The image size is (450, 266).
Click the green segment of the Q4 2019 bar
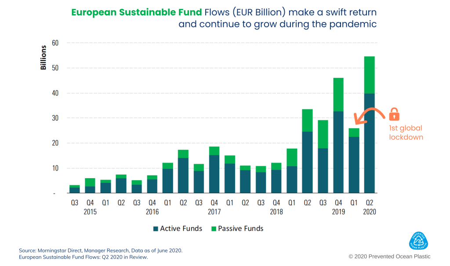coord(338,95)
